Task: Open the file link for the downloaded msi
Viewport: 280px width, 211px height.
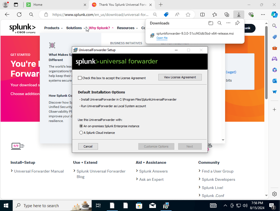Action: coord(162,38)
